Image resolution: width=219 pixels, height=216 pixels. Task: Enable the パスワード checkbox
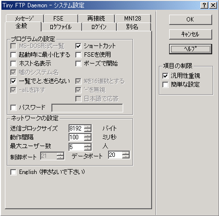[13, 108]
